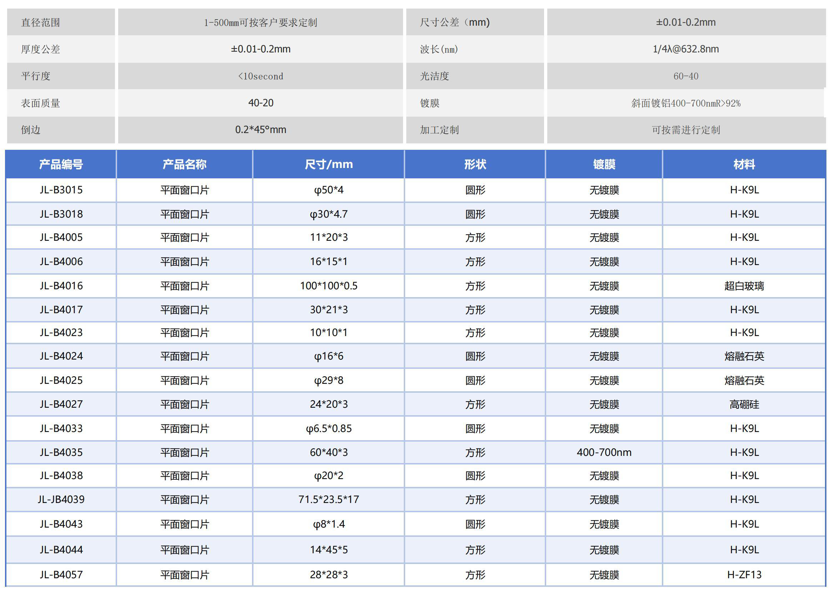Click the 镀膜 column header
The image size is (835, 590).
(604, 164)
